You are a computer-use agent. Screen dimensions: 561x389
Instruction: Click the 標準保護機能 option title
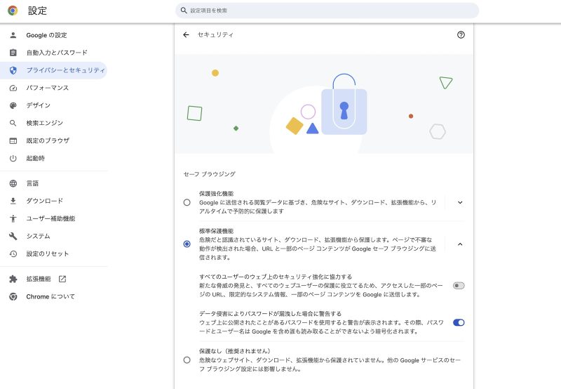217,231
